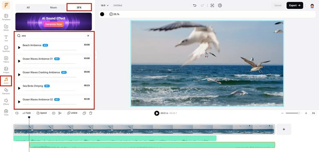319x152 pixels.
Task: Click the Sea Birds Chirping title
Action: point(33,86)
